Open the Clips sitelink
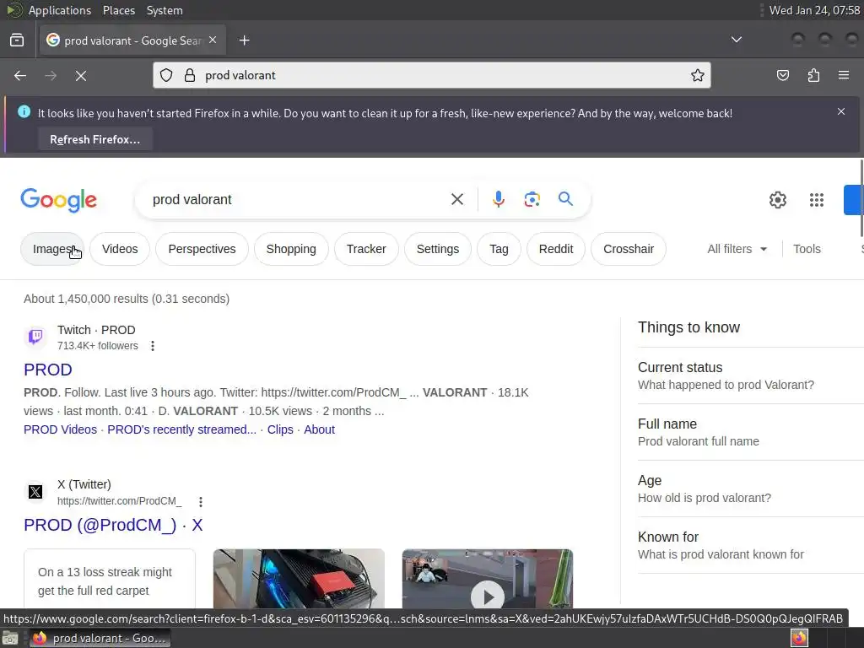The height and width of the screenshot is (648, 864). click(280, 429)
